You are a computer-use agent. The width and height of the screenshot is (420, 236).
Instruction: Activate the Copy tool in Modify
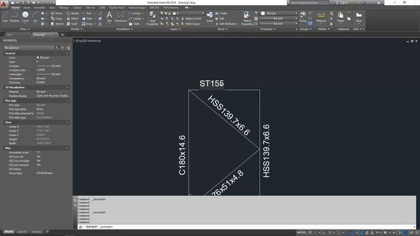[x=56, y=18]
